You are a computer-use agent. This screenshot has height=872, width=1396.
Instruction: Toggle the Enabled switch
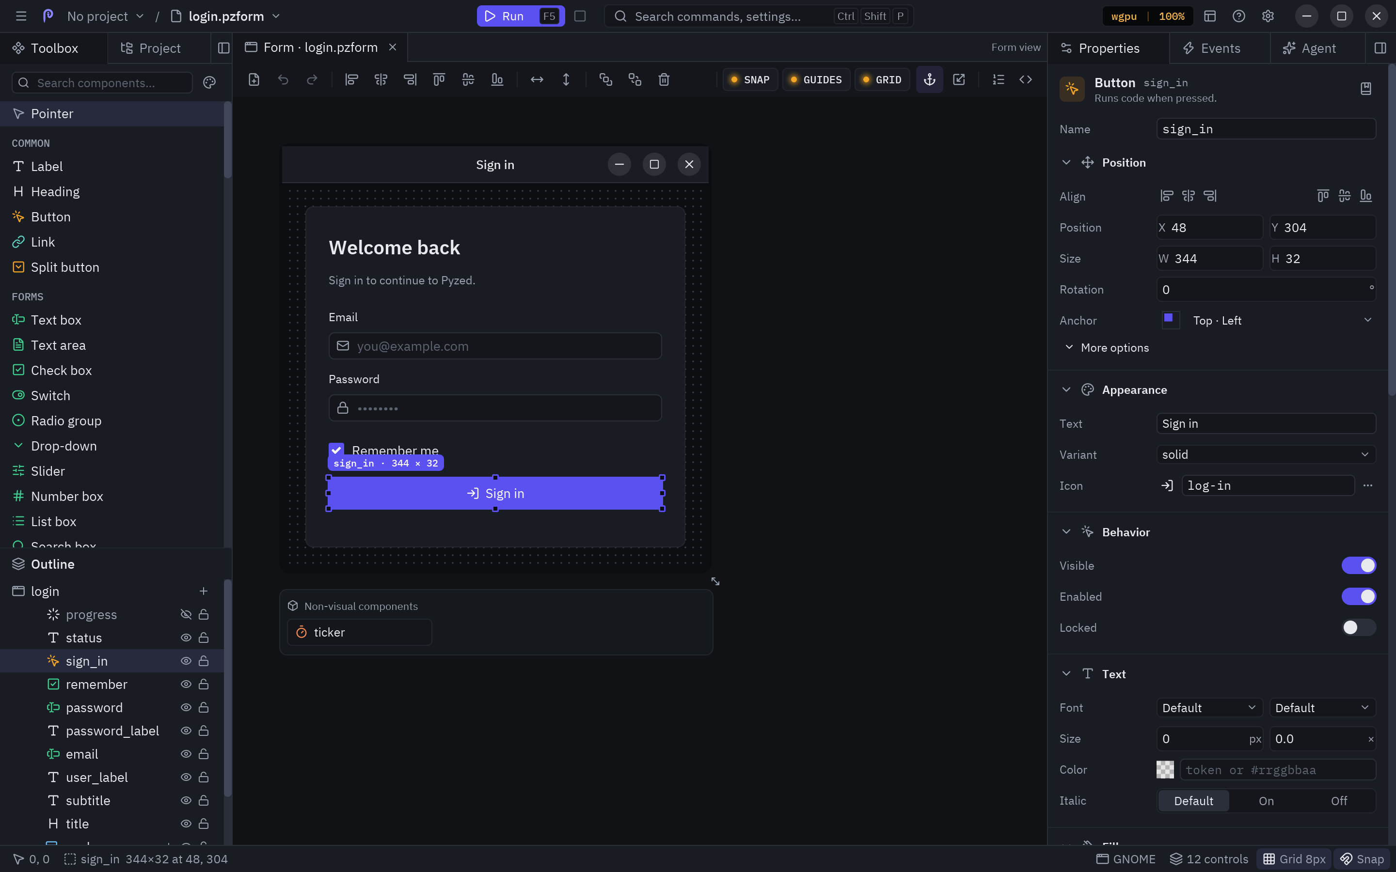click(x=1359, y=597)
